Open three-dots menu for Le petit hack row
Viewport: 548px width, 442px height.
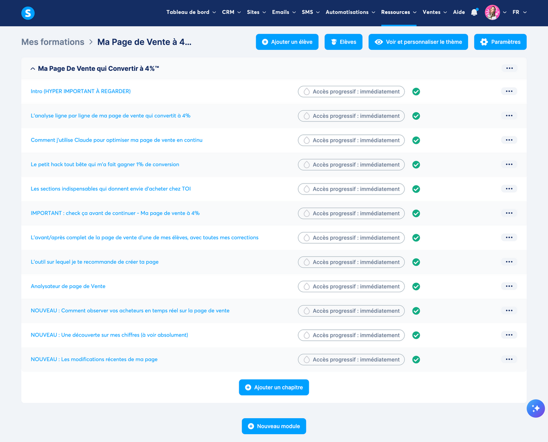[509, 164]
